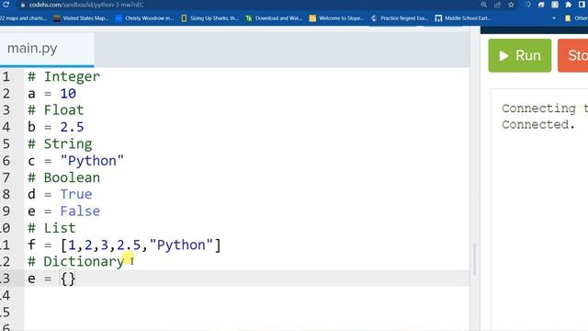Open the zoom magnifier icon in address bar
The height and width of the screenshot is (331, 588).
click(x=484, y=5)
